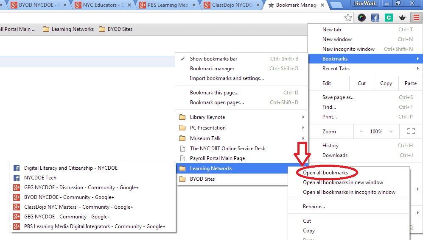The image size is (423, 240).
Task: Open Digital Literacy and Citizenship Facebook bookmark
Action: 92,168
